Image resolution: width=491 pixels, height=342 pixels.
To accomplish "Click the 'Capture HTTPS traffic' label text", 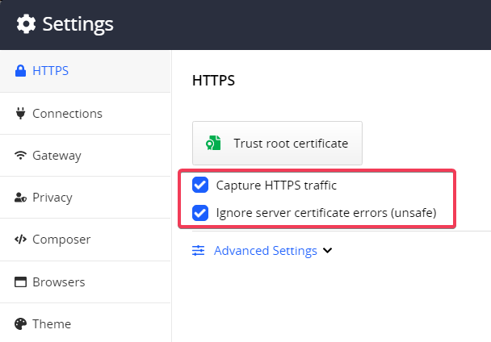I will (276, 186).
